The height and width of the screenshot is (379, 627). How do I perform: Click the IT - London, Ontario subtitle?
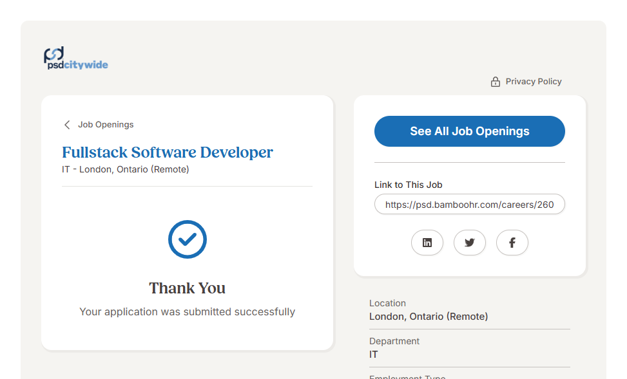coord(126,170)
